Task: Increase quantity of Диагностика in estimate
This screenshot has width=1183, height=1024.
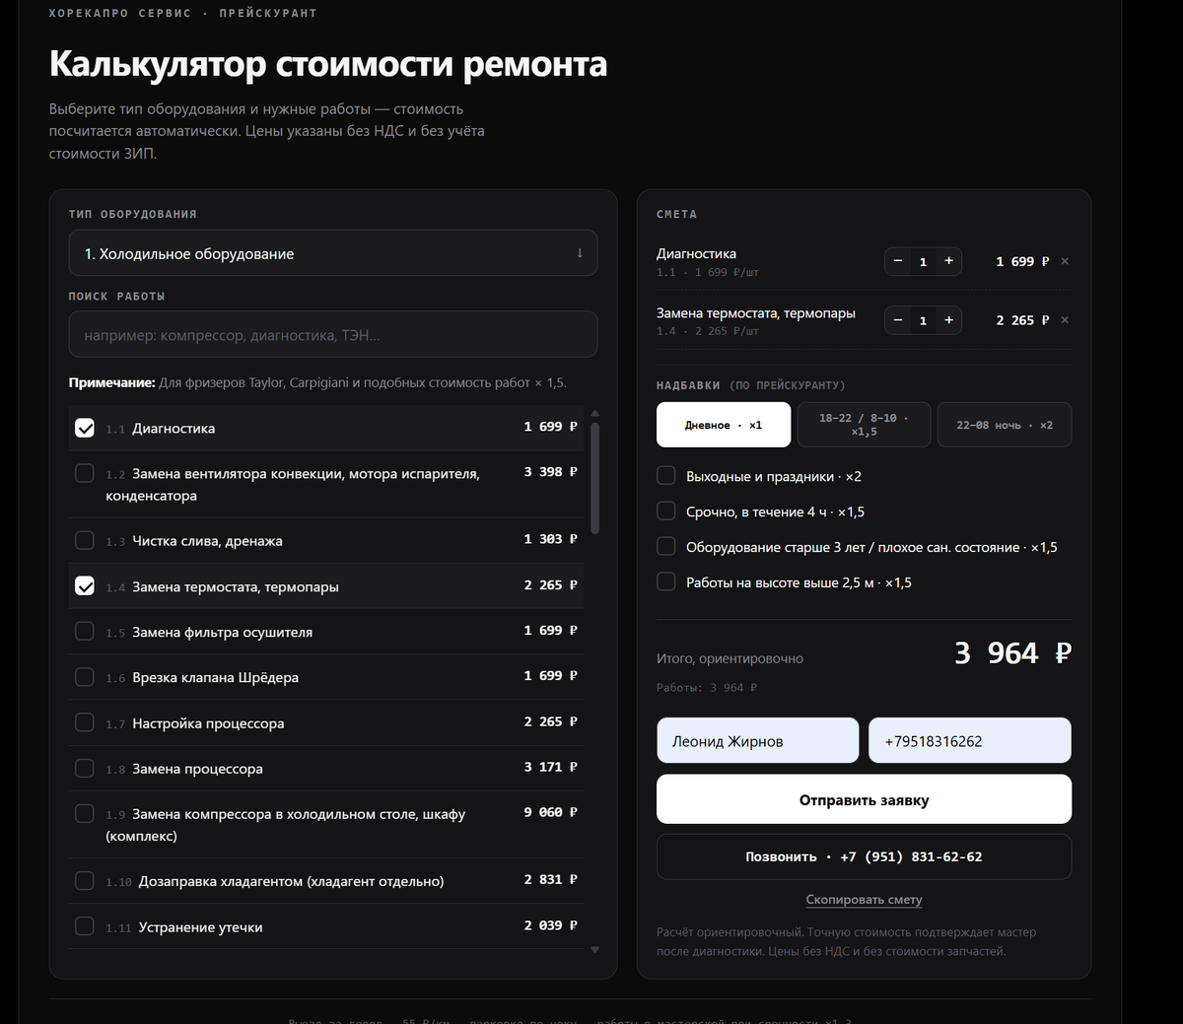Action: (948, 261)
